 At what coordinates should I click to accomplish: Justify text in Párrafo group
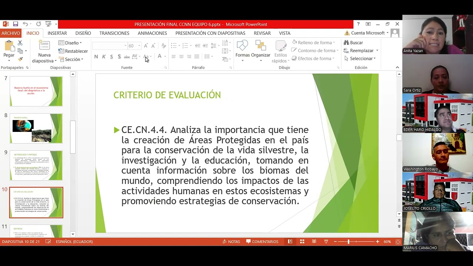click(x=197, y=57)
